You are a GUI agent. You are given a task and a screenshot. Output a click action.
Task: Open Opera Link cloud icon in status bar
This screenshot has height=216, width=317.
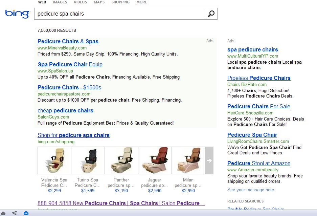coord(3,213)
